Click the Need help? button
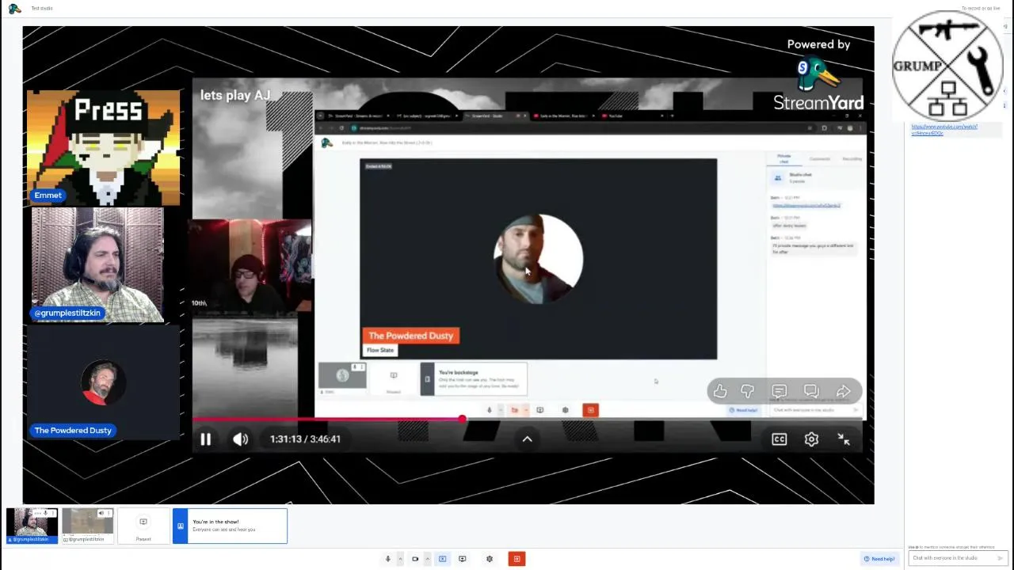This screenshot has width=1014, height=570. click(879, 559)
